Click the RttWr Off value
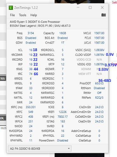Image resolution: width=117 pixels, height=157 pixels. click(x=99, y=93)
